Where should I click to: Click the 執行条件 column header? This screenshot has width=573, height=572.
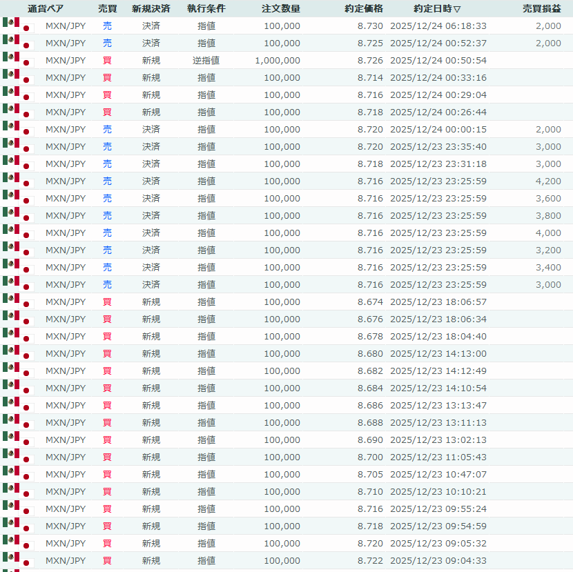pos(206,9)
